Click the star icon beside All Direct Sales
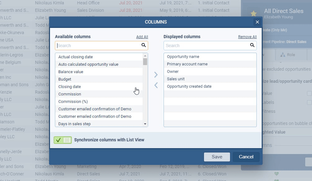Image resolution: width=312 pixels, height=181 pixels. click(x=254, y=13)
